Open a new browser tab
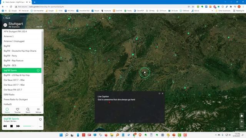 (x=35, y=2)
